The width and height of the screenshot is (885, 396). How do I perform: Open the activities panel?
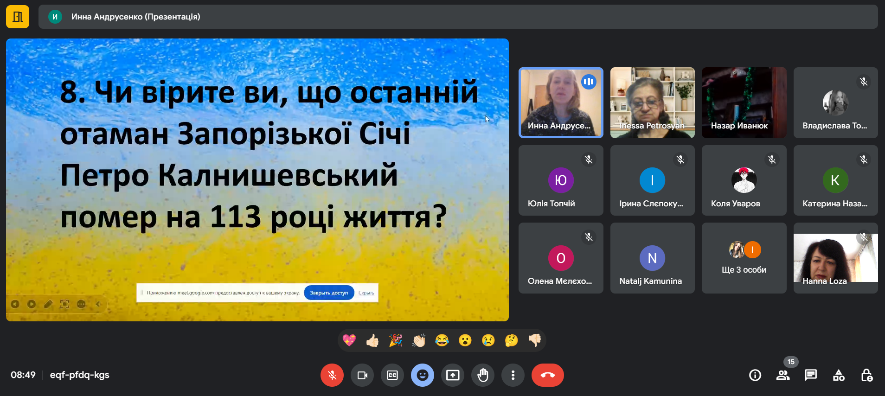[839, 375]
